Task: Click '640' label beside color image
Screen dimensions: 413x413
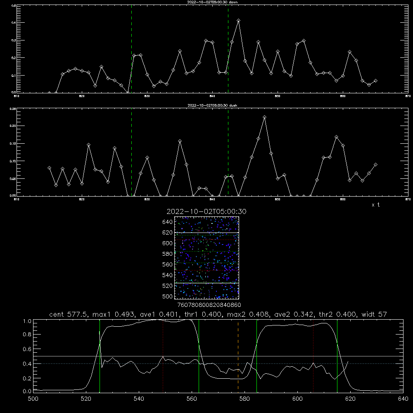Action: click(168, 222)
